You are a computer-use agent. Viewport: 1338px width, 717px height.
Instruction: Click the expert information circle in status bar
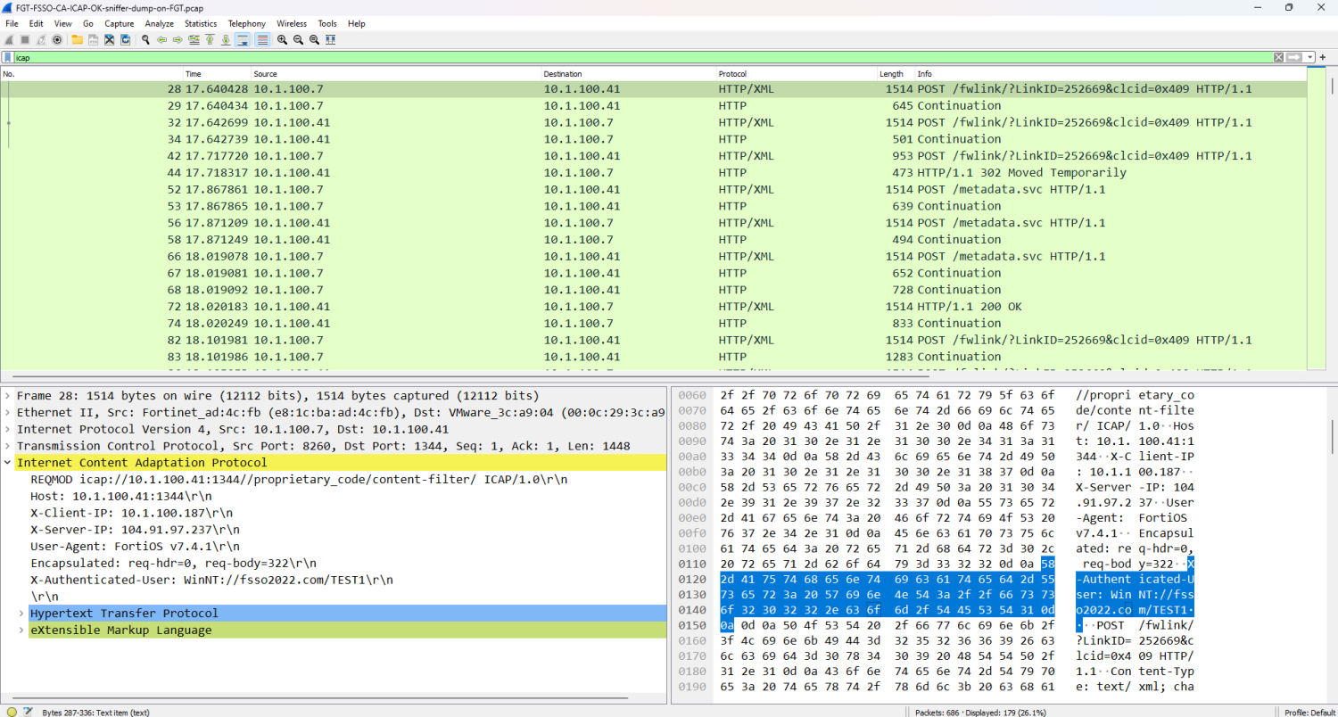coord(12,712)
